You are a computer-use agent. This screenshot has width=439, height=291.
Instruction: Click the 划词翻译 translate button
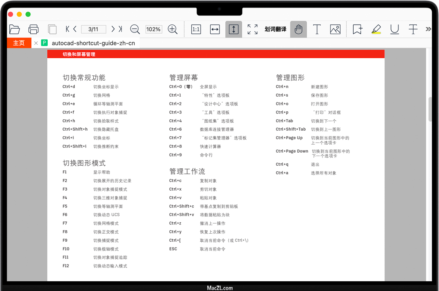[275, 29]
